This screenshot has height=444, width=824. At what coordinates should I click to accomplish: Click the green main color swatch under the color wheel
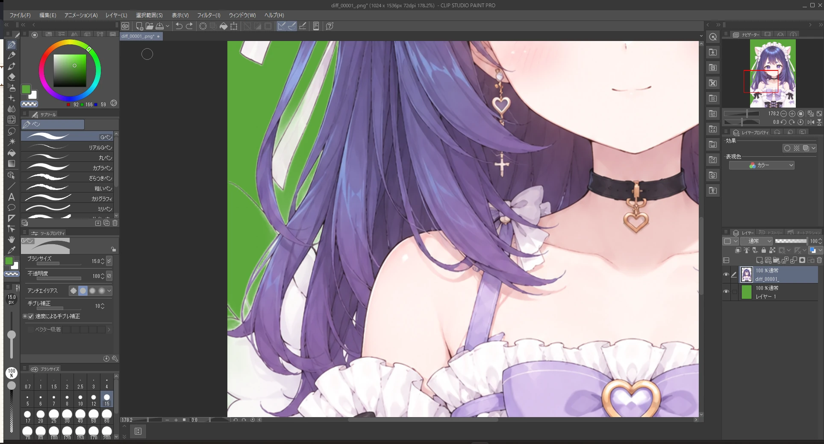click(x=26, y=89)
